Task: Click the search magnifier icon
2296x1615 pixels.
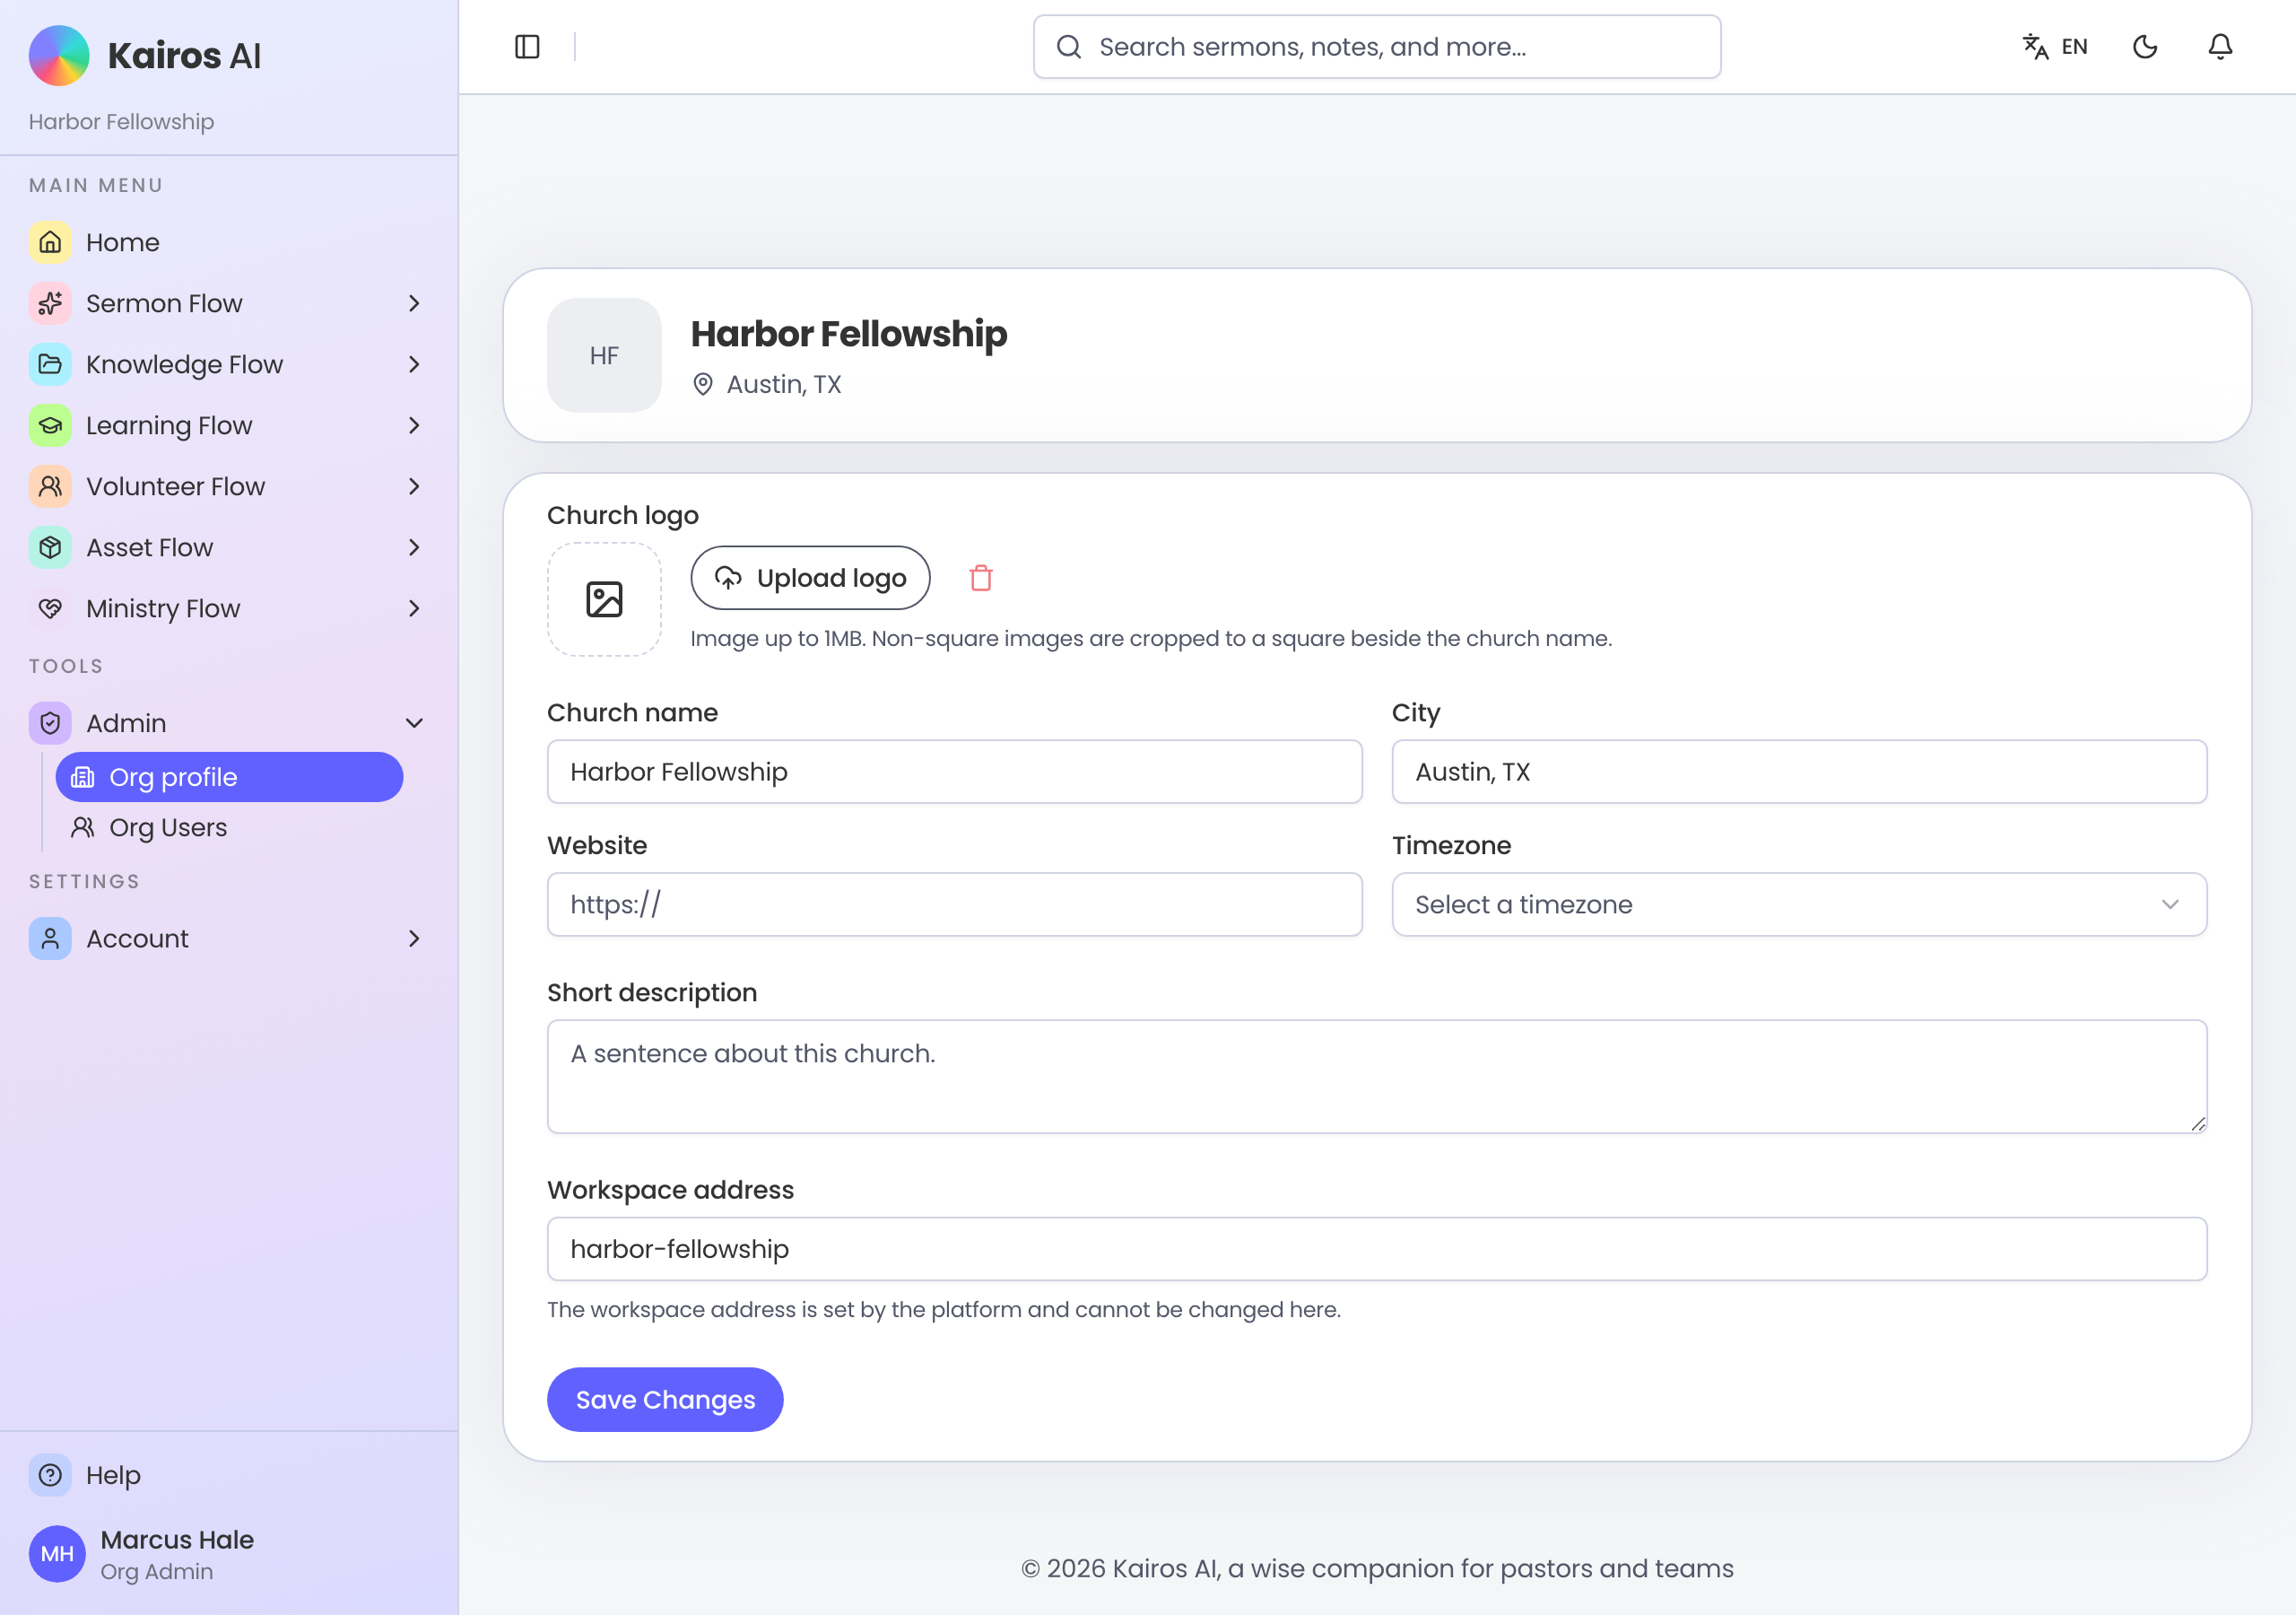Action: (1069, 47)
